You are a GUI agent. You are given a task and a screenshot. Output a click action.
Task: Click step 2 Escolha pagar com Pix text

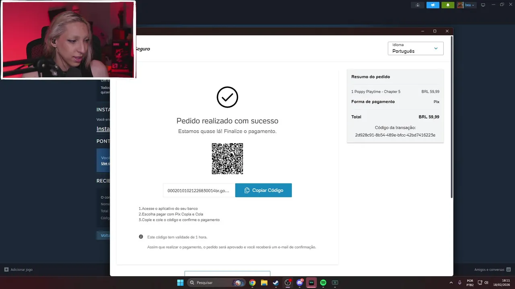(x=171, y=214)
